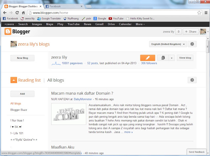Click the profile avatar in the top-right header
The width and height of the screenshot is (210, 156).
pos(203,31)
